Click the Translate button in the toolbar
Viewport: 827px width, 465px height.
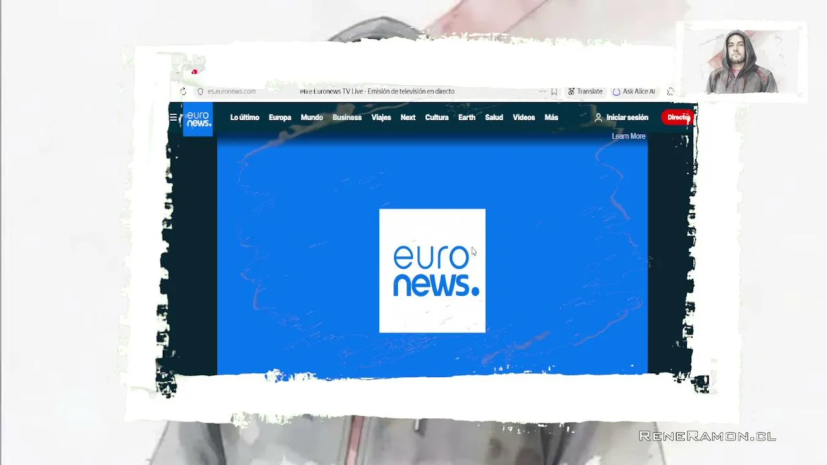point(585,92)
